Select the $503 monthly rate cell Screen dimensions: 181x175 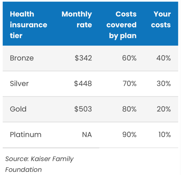[83, 109]
